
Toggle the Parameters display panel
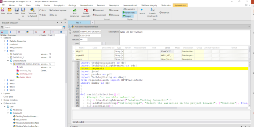click(130, 13)
